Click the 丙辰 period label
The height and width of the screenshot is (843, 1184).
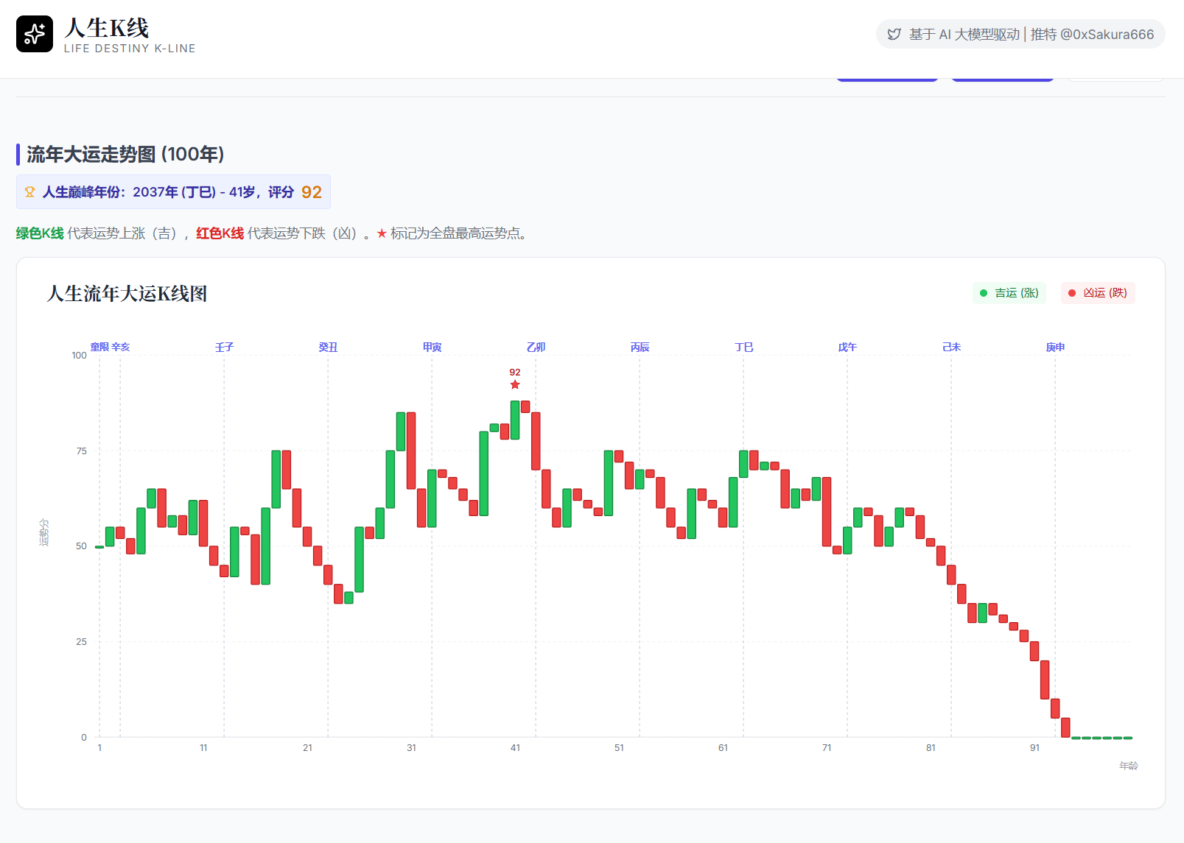tap(640, 347)
